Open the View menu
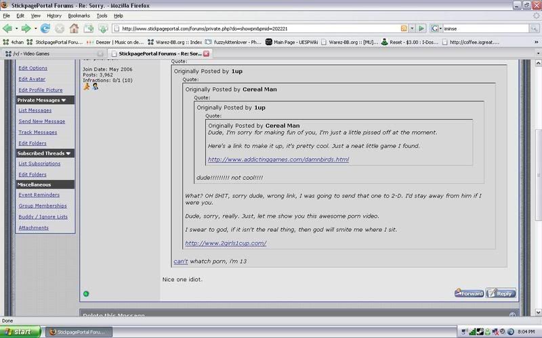542x338 pixels. click(36, 16)
